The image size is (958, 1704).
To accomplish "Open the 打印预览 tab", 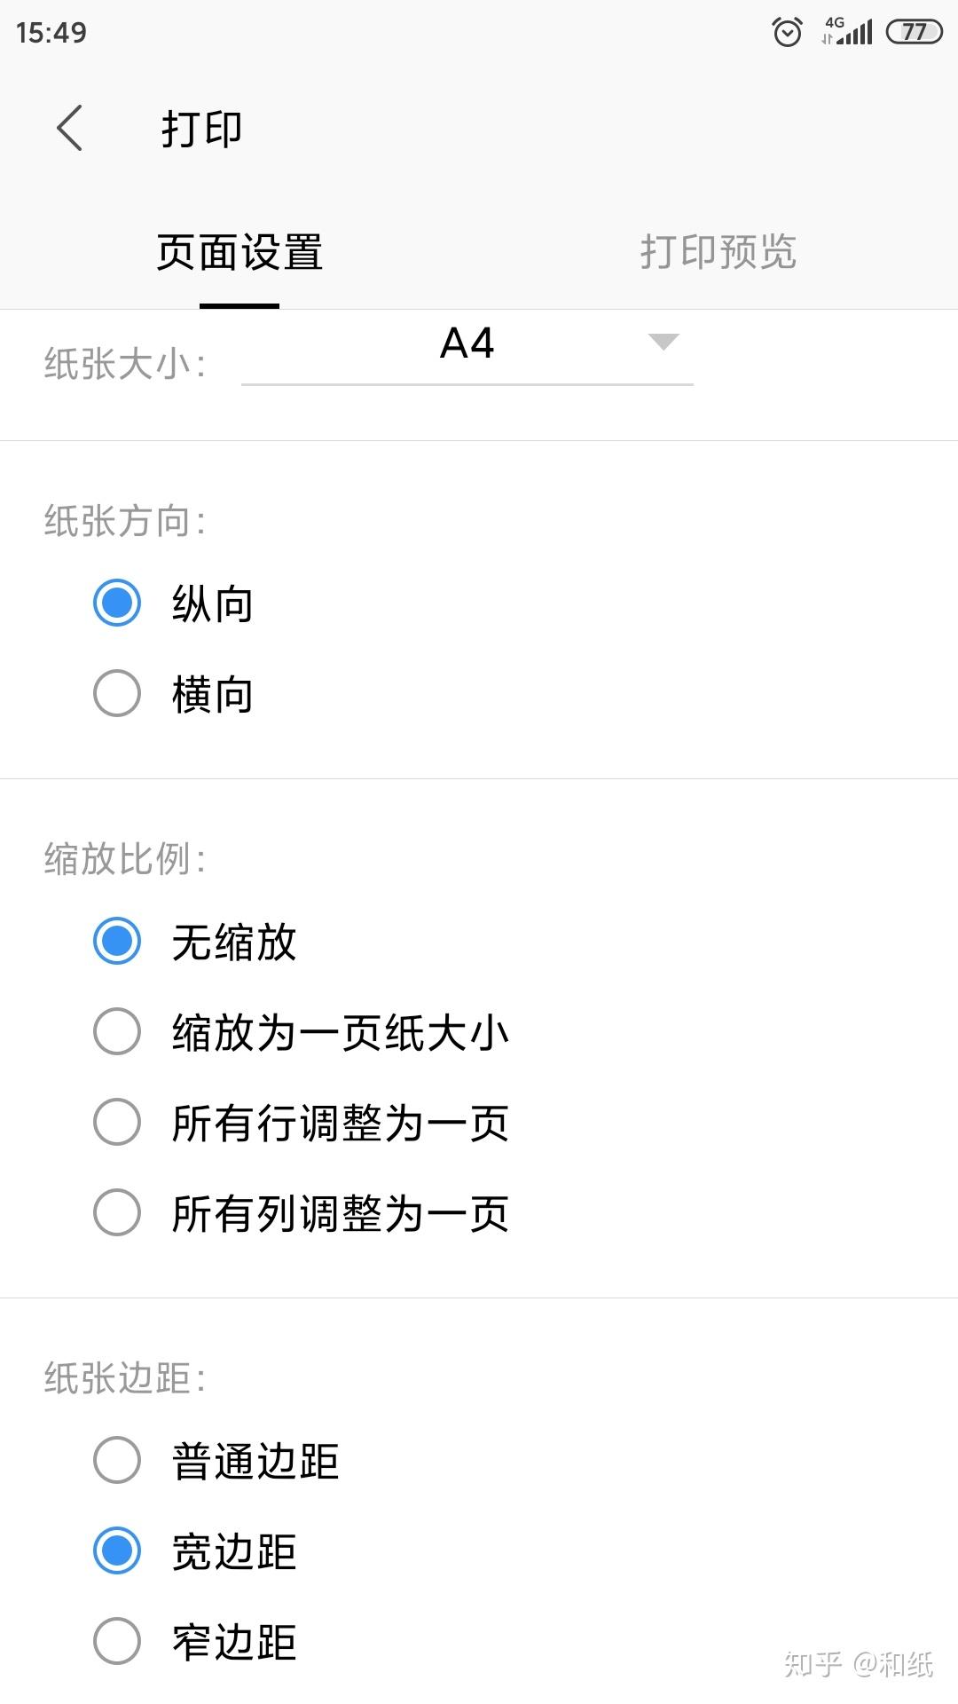I will click(718, 252).
